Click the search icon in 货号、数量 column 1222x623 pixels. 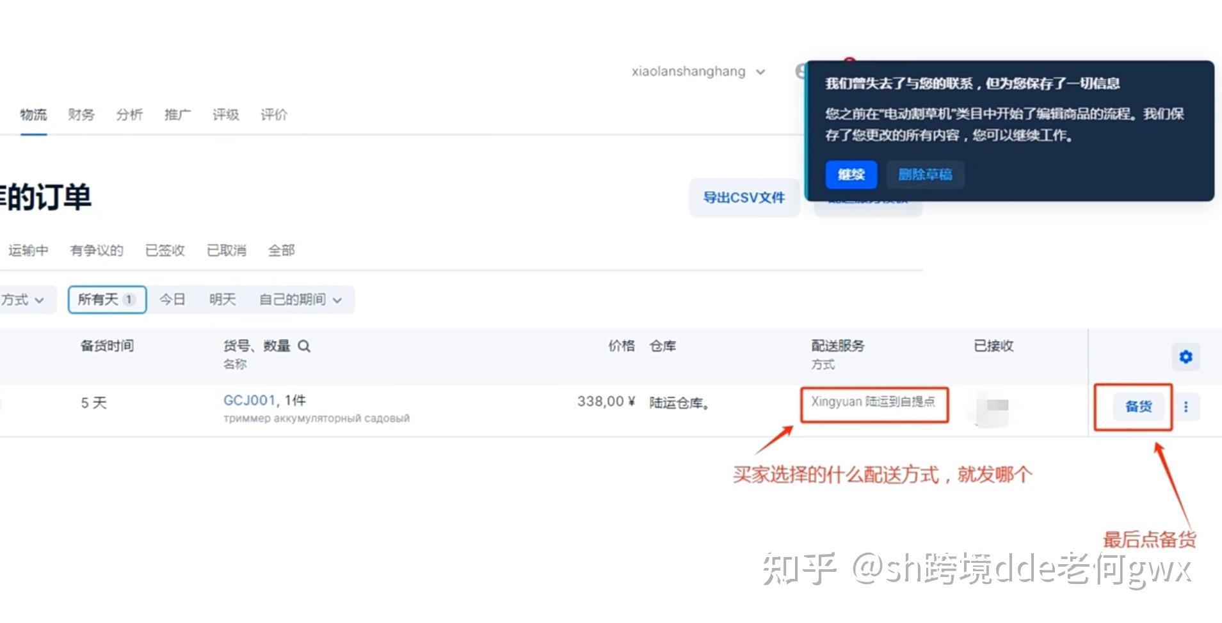pos(305,346)
